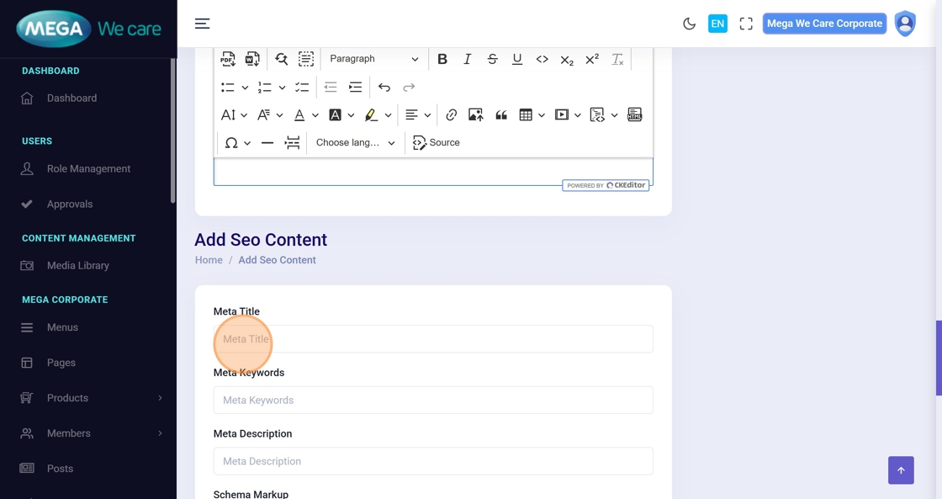Insert horizontal line in editor
The width and height of the screenshot is (942, 499).
(x=267, y=143)
